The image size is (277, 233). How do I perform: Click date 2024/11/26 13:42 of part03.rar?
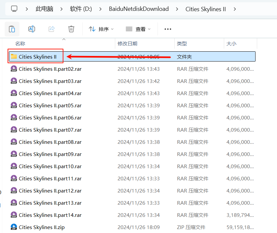139,81
